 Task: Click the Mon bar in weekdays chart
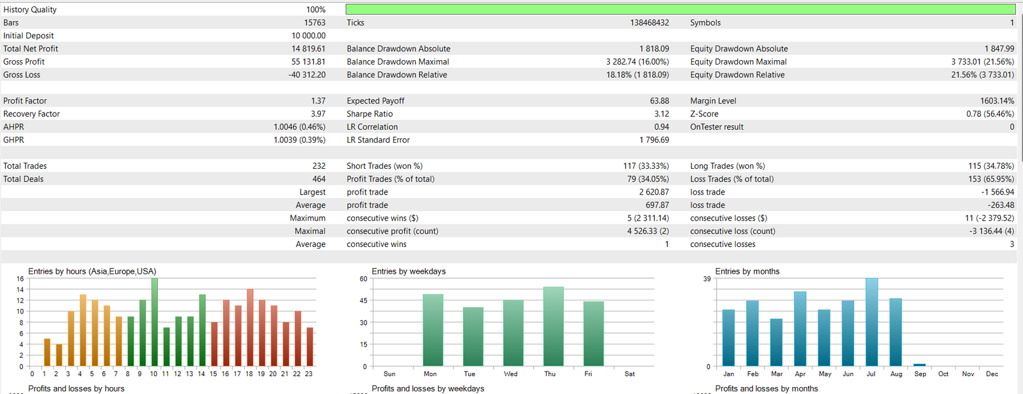point(433,330)
